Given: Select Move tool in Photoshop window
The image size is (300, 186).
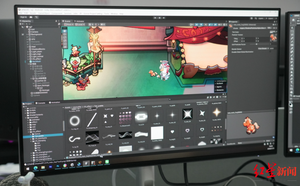Looking at the screenshot, I should click(292, 28).
